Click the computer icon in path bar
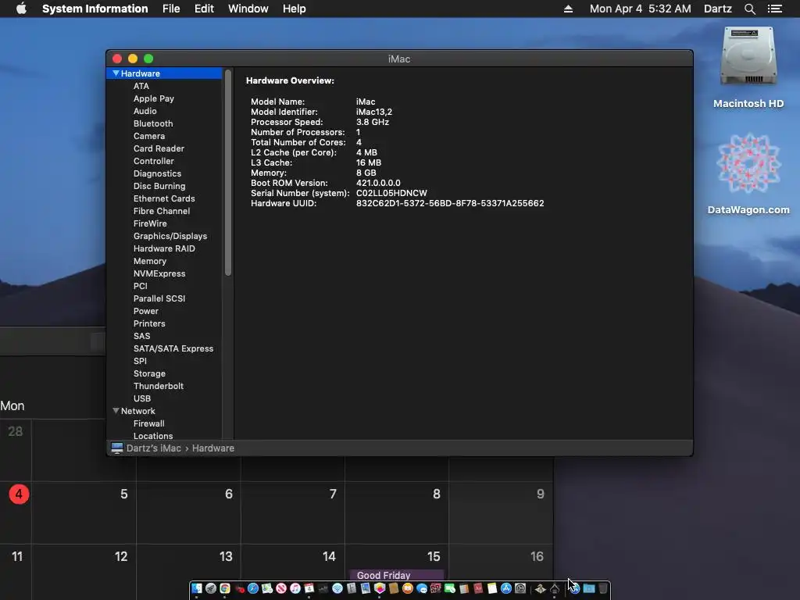Screen dimensions: 800x600 117,448
